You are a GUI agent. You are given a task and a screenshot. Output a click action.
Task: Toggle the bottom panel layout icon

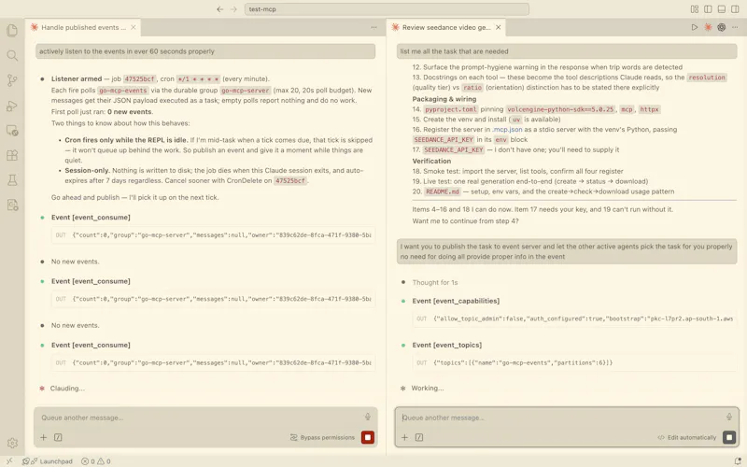[x=721, y=9]
